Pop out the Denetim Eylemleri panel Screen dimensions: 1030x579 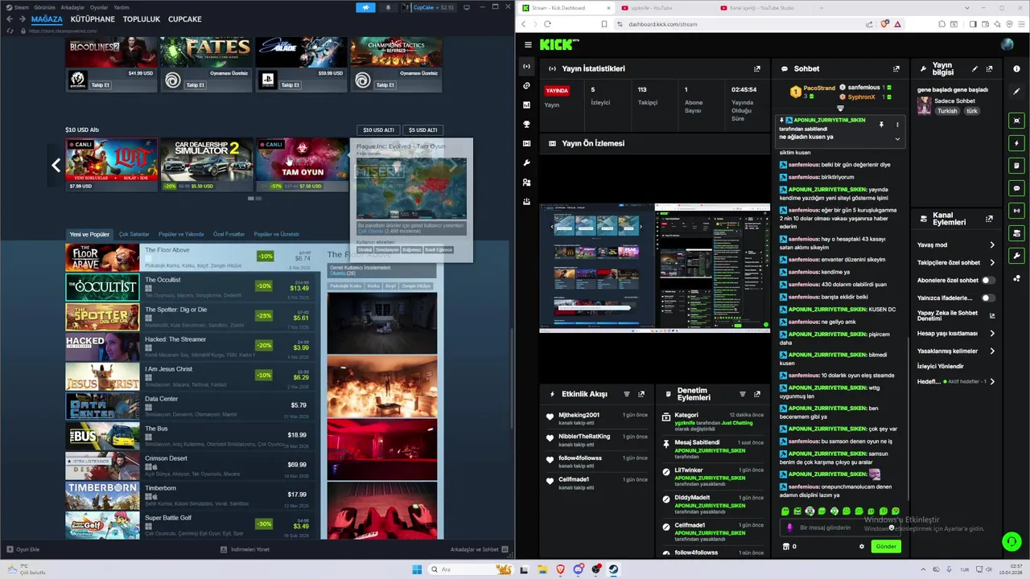pyautogui.click(x=756, y=394)
